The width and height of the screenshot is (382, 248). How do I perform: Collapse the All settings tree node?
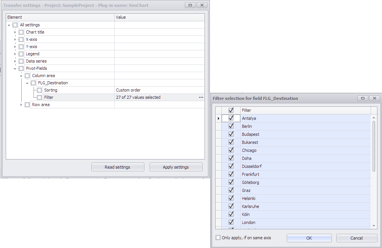coord(9,25)
